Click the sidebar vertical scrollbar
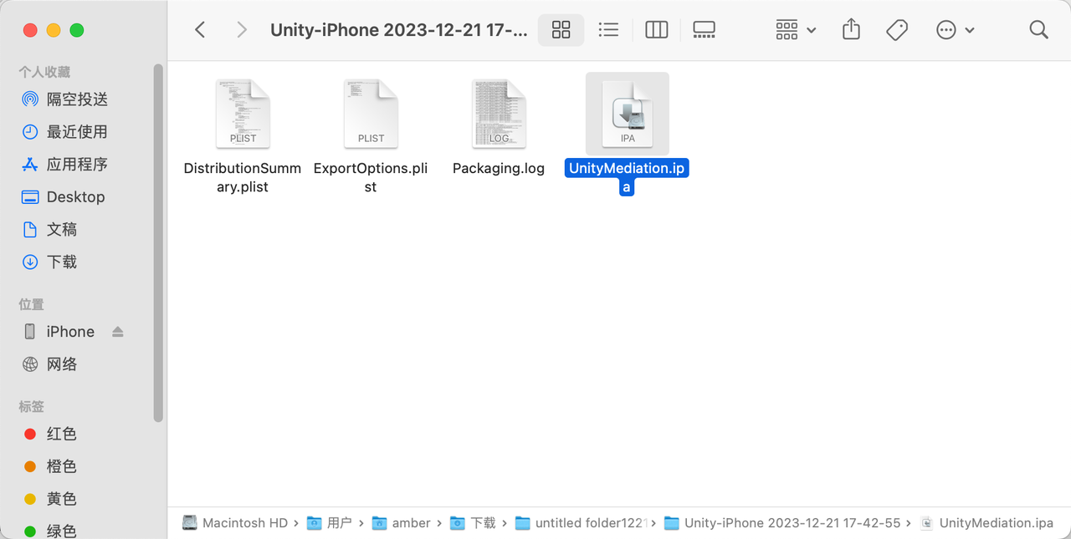This screenshot has width=1071, height=539. coord(158,242)
